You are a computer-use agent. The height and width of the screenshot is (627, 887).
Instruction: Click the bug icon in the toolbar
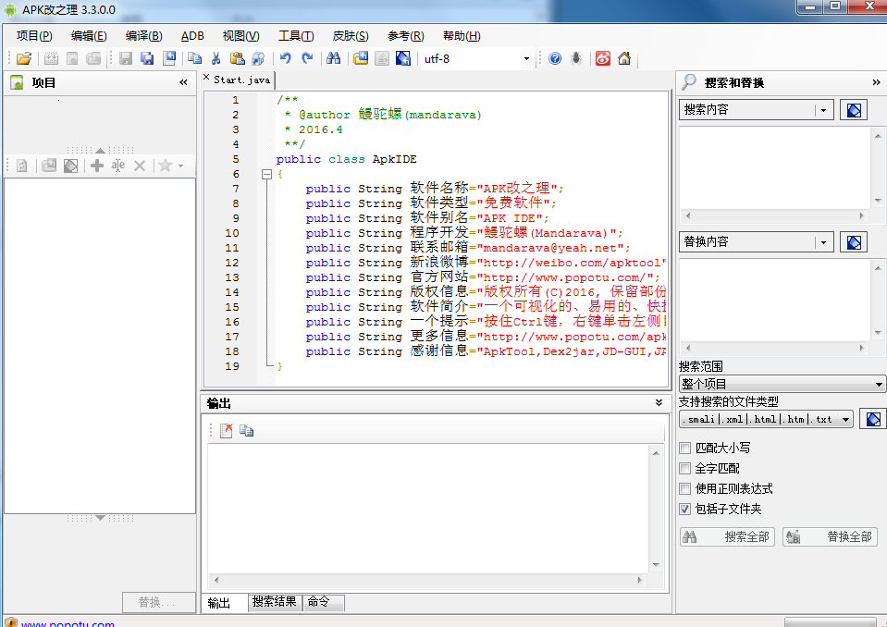tap(576, 58)
